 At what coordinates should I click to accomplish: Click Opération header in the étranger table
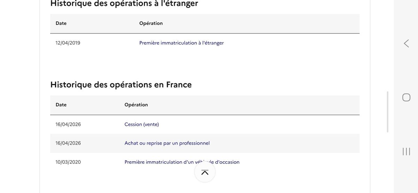[x=151, y=23]
